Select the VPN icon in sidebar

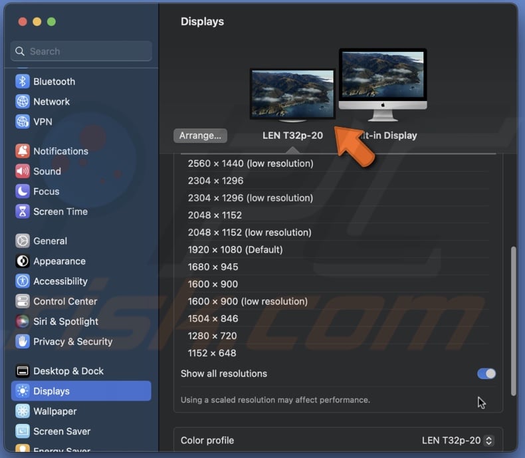tap(23, 122)
